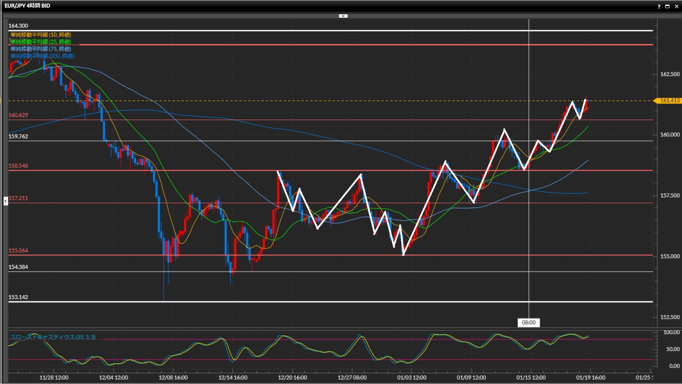
Task: Select the 159.762 horizontal line label
Action: coord(18,136)
